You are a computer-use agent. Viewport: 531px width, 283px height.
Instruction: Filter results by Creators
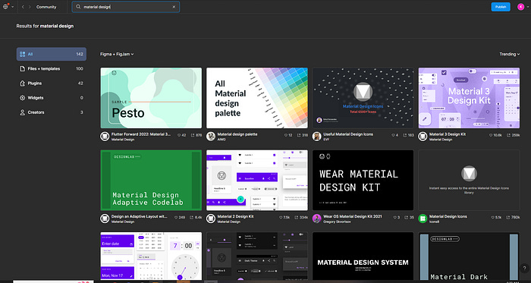click(x=52, y=112)
